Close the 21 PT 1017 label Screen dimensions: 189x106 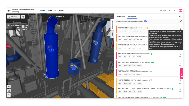63,17
